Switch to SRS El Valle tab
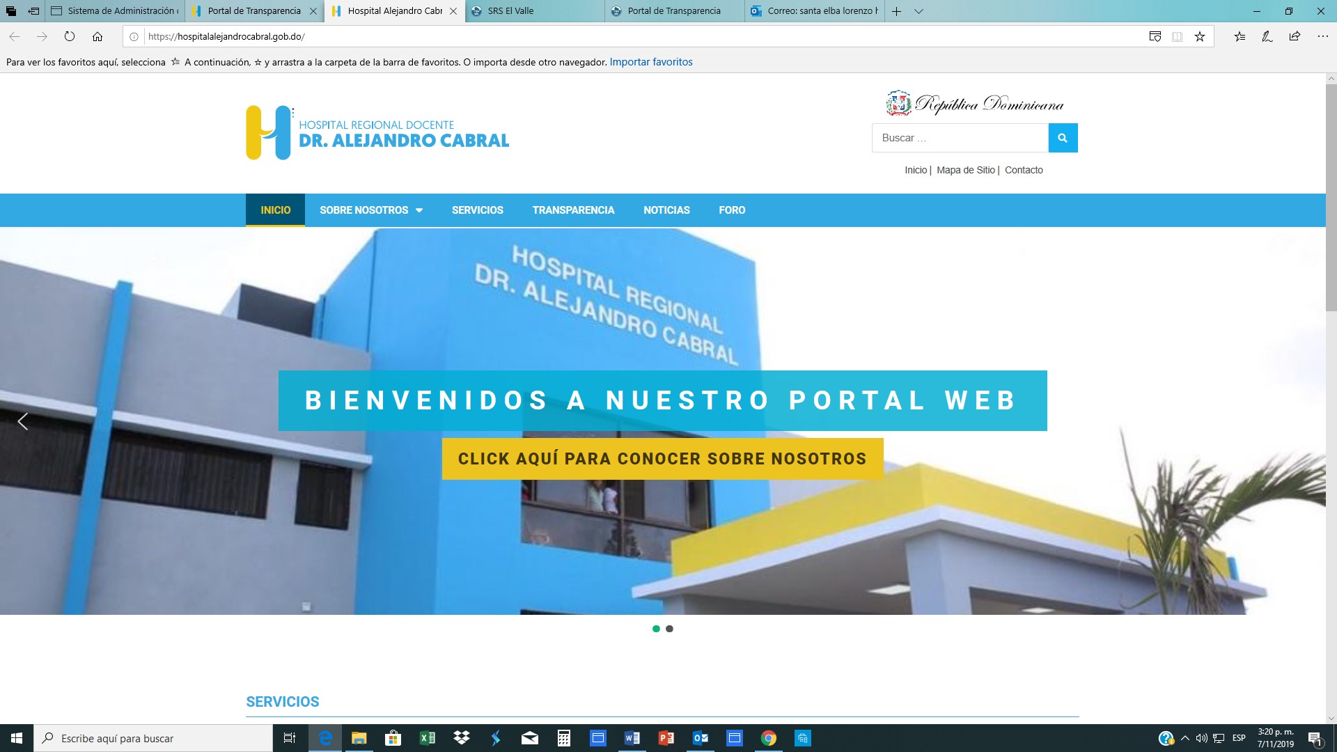Image resolution: width=1337 pixels, height=752 pixels. (535, 11)
